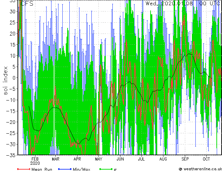
Task: Click the y-axis value 20
Action: click(13, 34)
